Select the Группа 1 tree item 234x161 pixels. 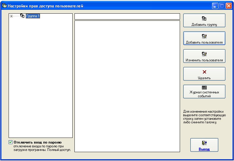[33, 16]
